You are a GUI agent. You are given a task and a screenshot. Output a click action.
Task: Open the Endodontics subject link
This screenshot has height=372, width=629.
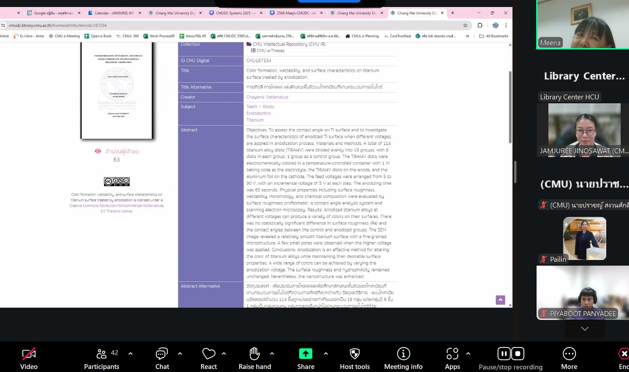point(258,113)
